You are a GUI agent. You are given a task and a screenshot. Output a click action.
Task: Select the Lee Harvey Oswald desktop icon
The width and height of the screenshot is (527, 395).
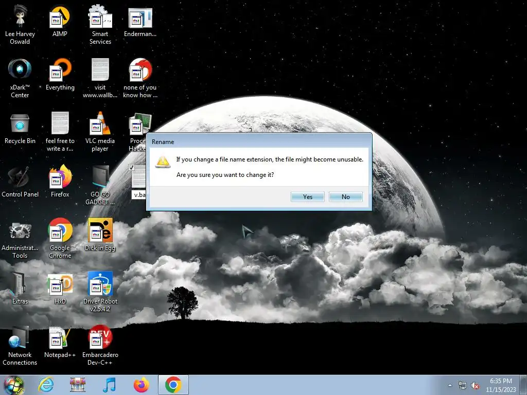click(20, 24)
